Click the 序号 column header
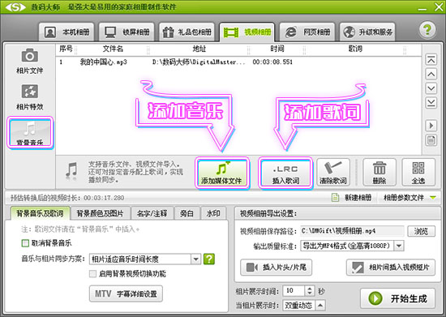446x317 pixels. 66,49
